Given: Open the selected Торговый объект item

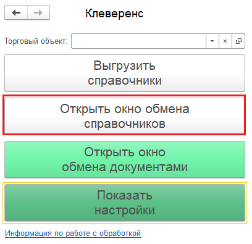Looking at the screenshot, I should coord(238,41).
